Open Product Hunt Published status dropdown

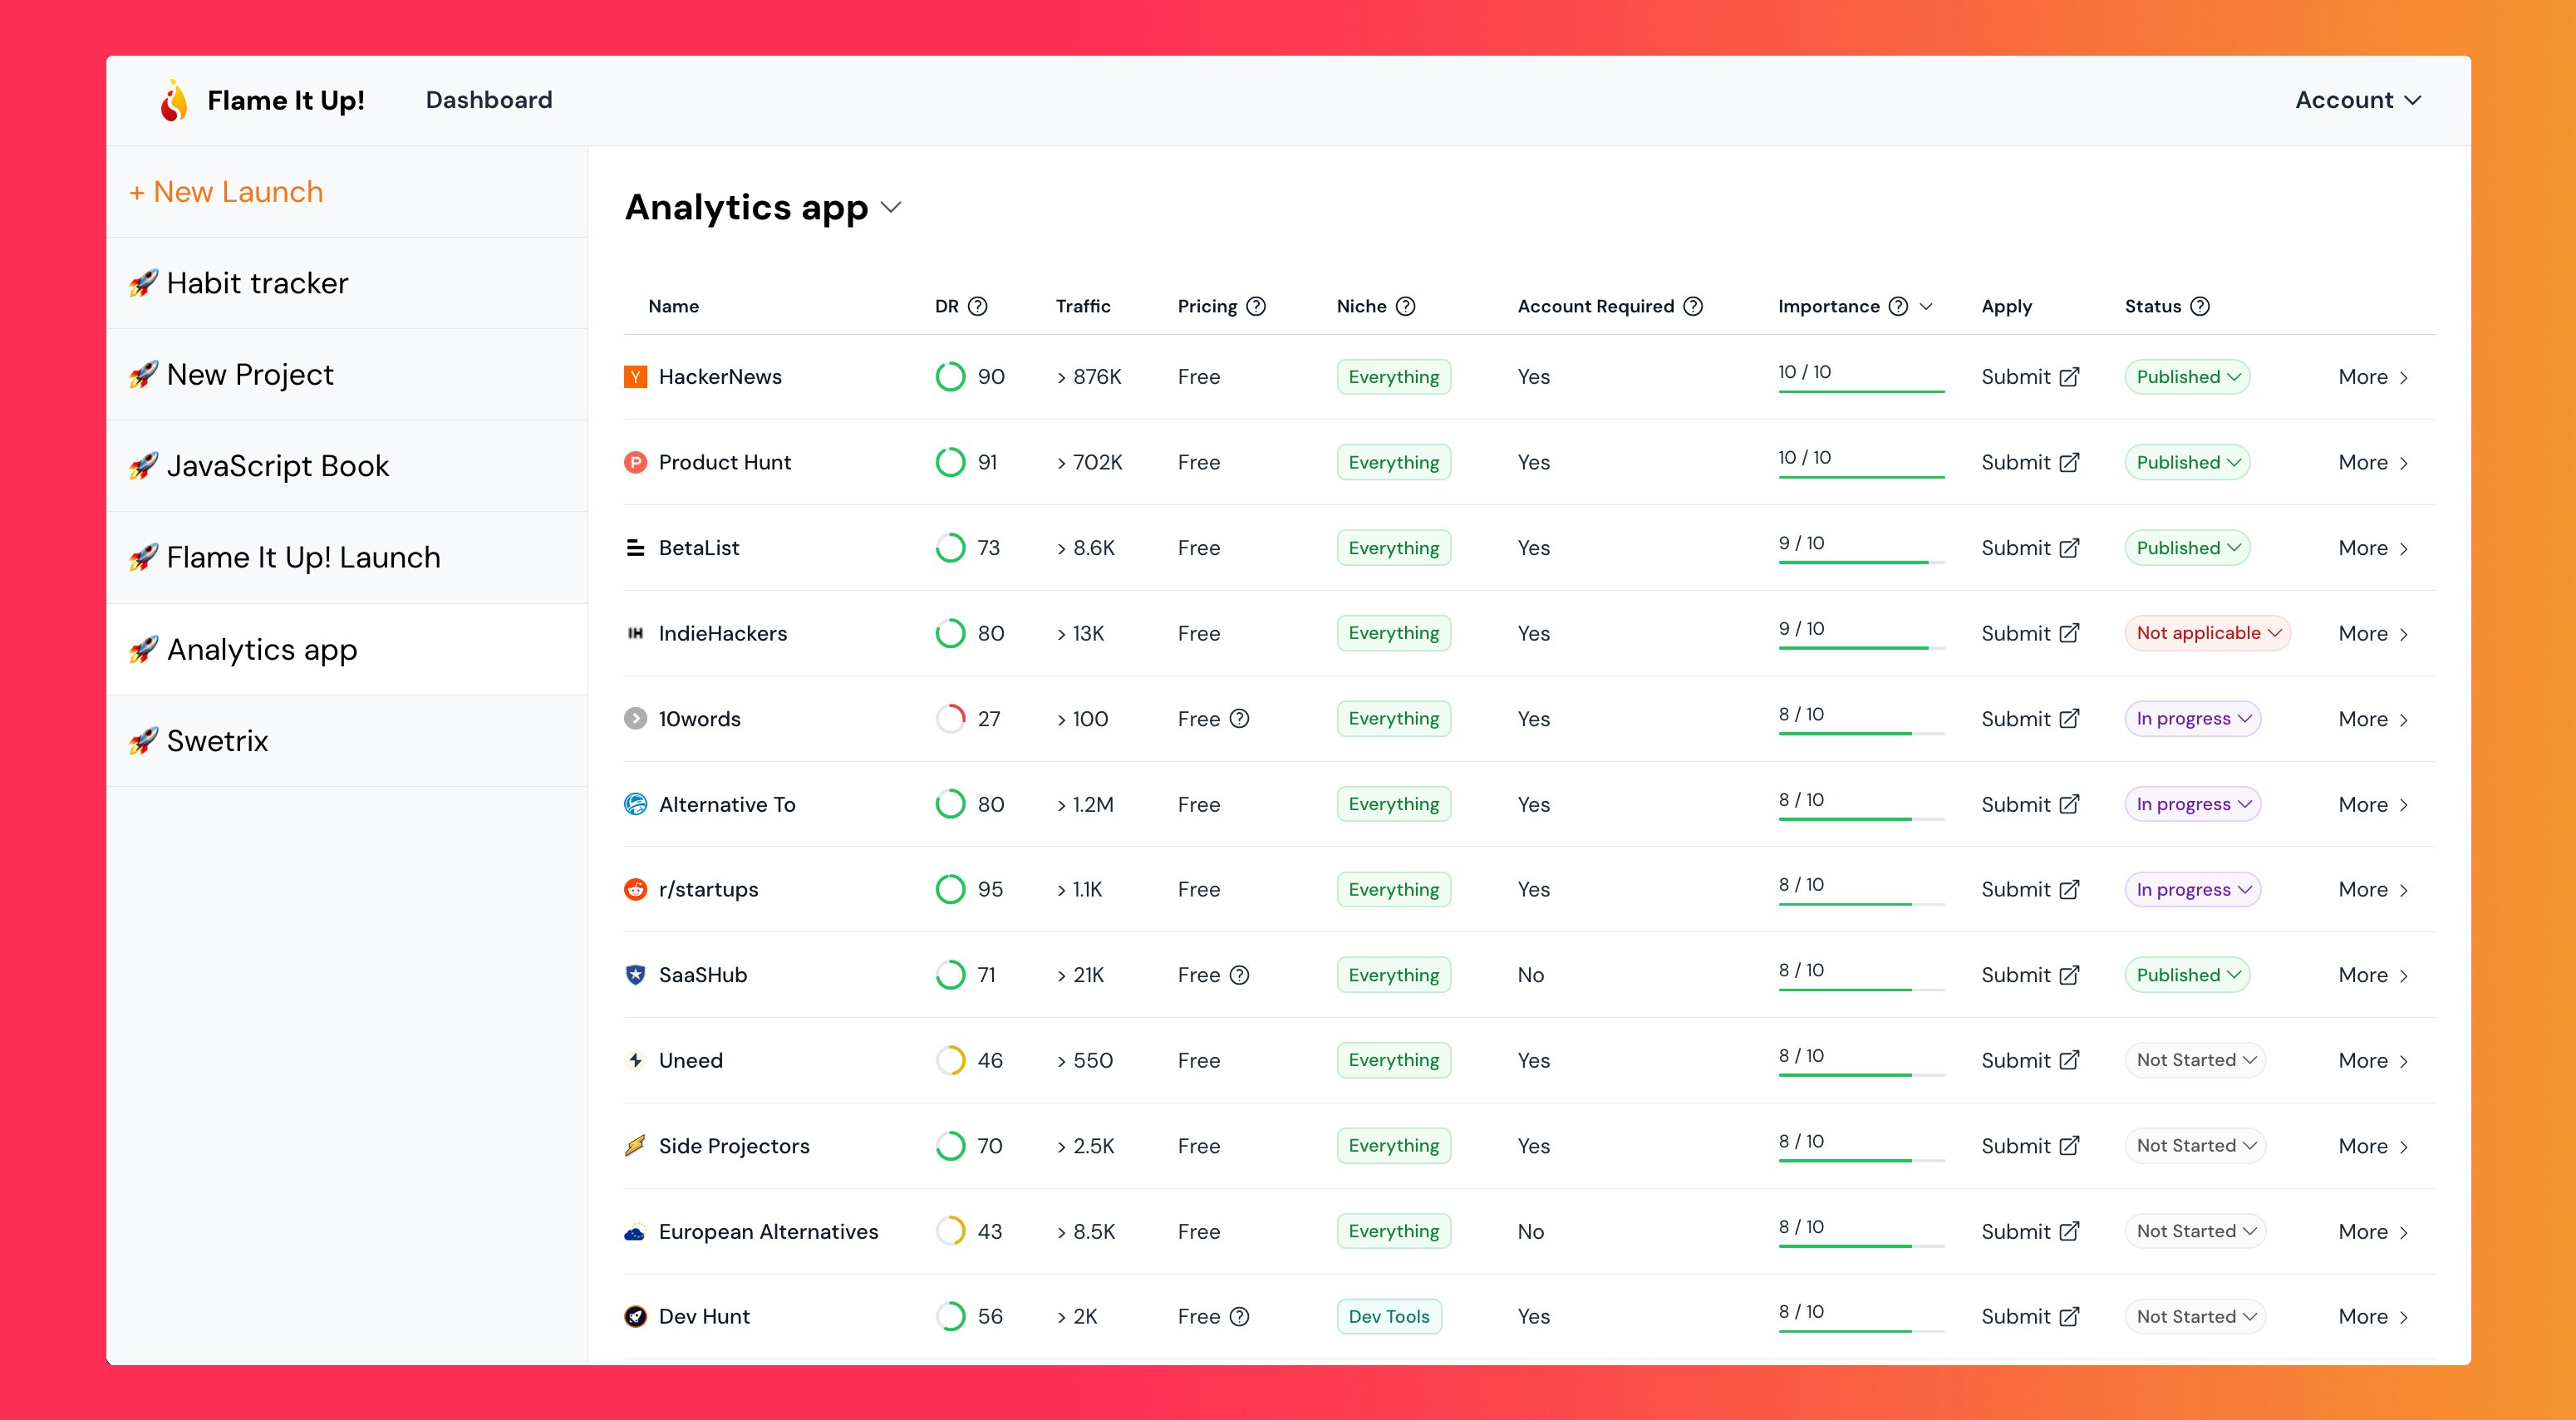coord(2187,462)
